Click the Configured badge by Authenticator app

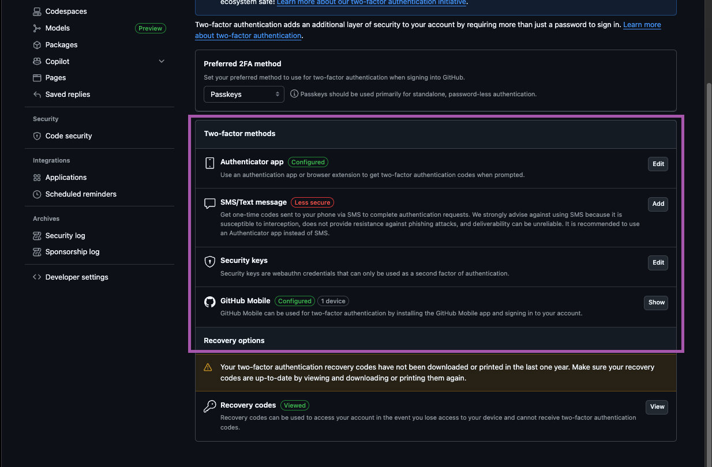[308, 163]
